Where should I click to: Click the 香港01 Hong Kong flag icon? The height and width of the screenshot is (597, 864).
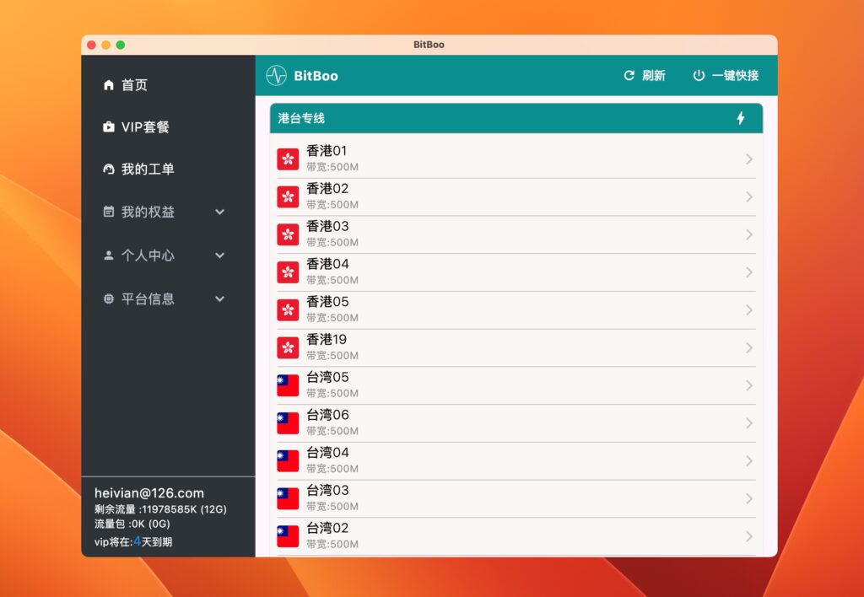(288, 158)
